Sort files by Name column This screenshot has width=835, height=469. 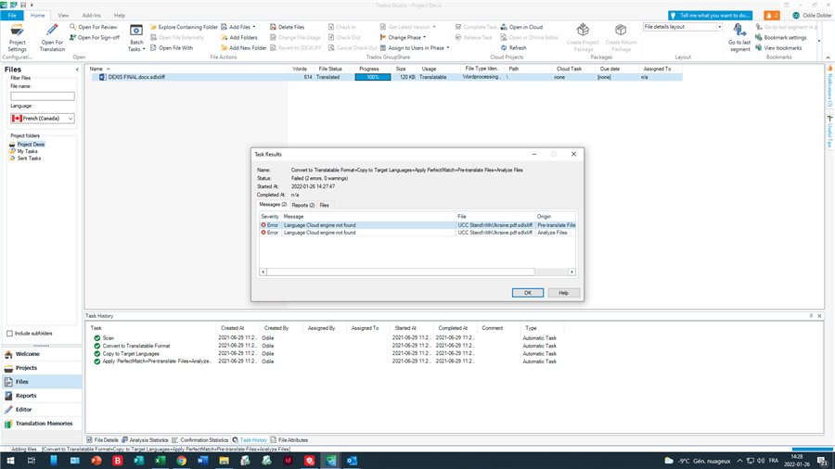[96, 69]
